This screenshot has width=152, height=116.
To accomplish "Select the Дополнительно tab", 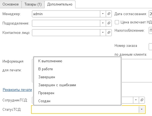I will [x=60, y=4].
